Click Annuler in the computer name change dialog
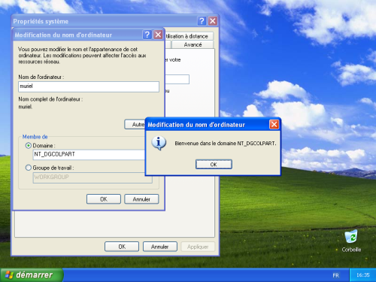Viewport: 376px width, 282px height. (141, 199)
